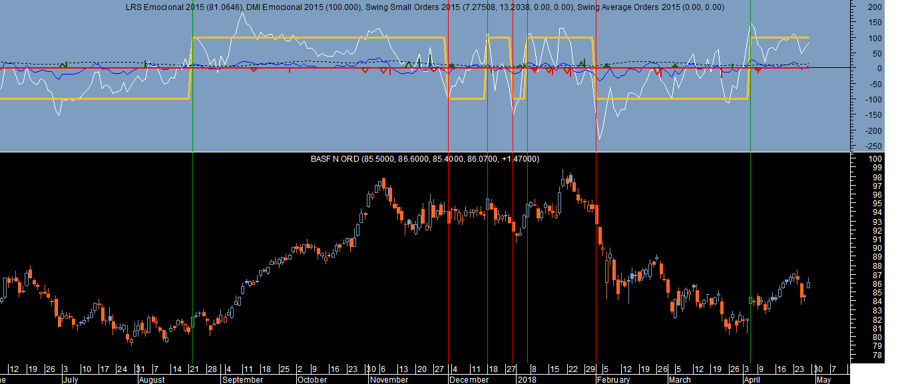This screenshot has height=384, width=900.
Task: Click the July month label
Action: pos(71,379)
